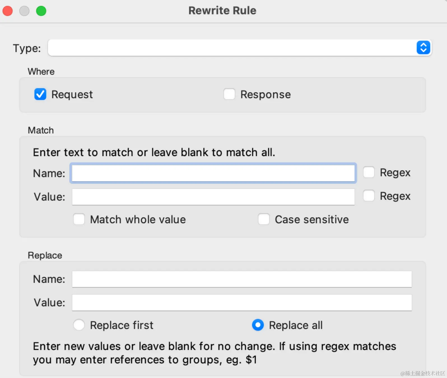Viewport: 447px width, 378px height.
Task: Click the Match Value text field
Action: tap(213, 197)
